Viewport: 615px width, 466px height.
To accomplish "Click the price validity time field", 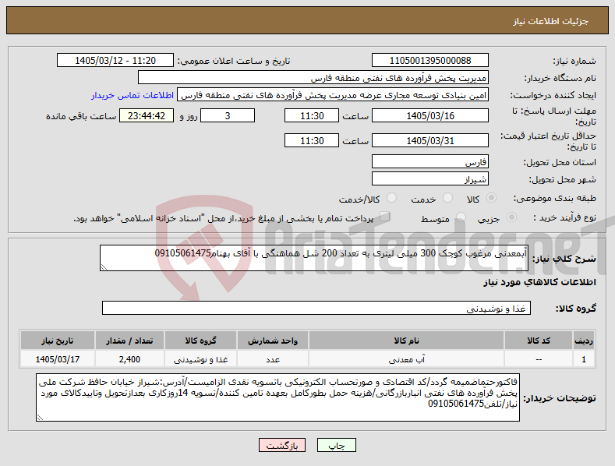I will (312, 140).
